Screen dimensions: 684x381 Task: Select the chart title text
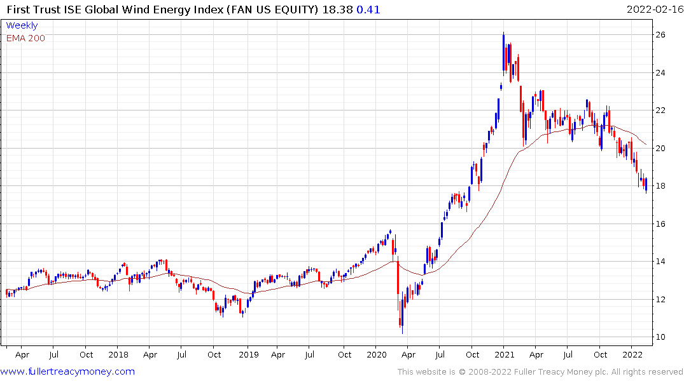[x=162, y=9]
